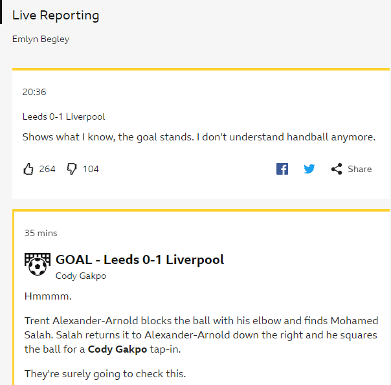Click bold Cody Gakpo in the paragraph

tap(117, 349)
